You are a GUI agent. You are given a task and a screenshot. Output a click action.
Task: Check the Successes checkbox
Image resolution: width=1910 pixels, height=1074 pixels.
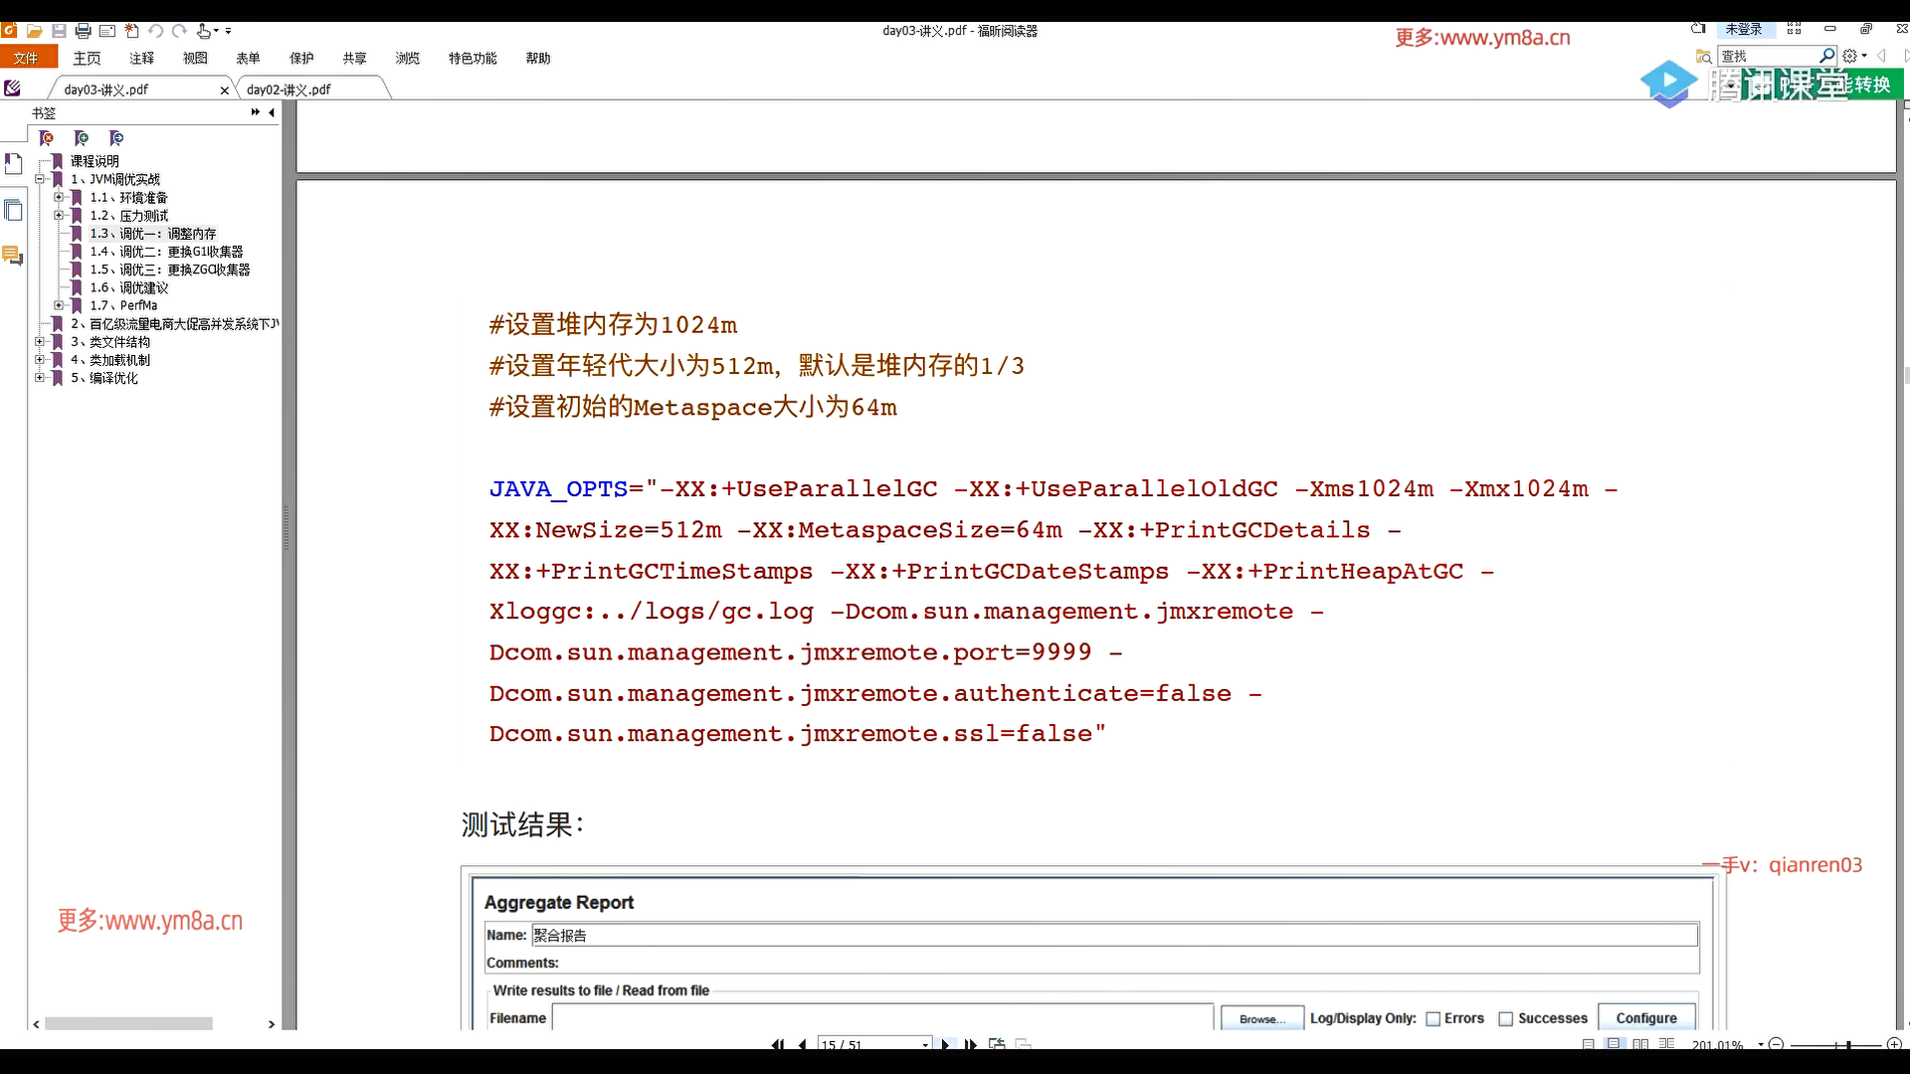pyautogui.click(x=1506, y=1018)
